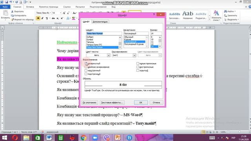The height and width of the screenshot is (141, 251).
Task: Increase font size with grow font icon
Action: click(64, 13)
